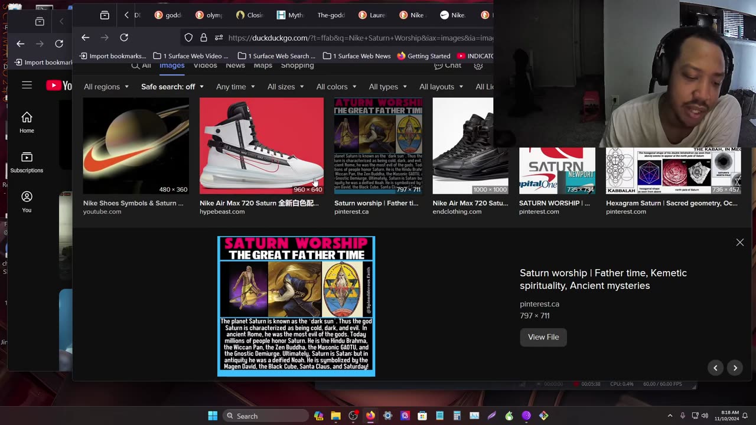Select the Shopping search tab

[297, 66]
